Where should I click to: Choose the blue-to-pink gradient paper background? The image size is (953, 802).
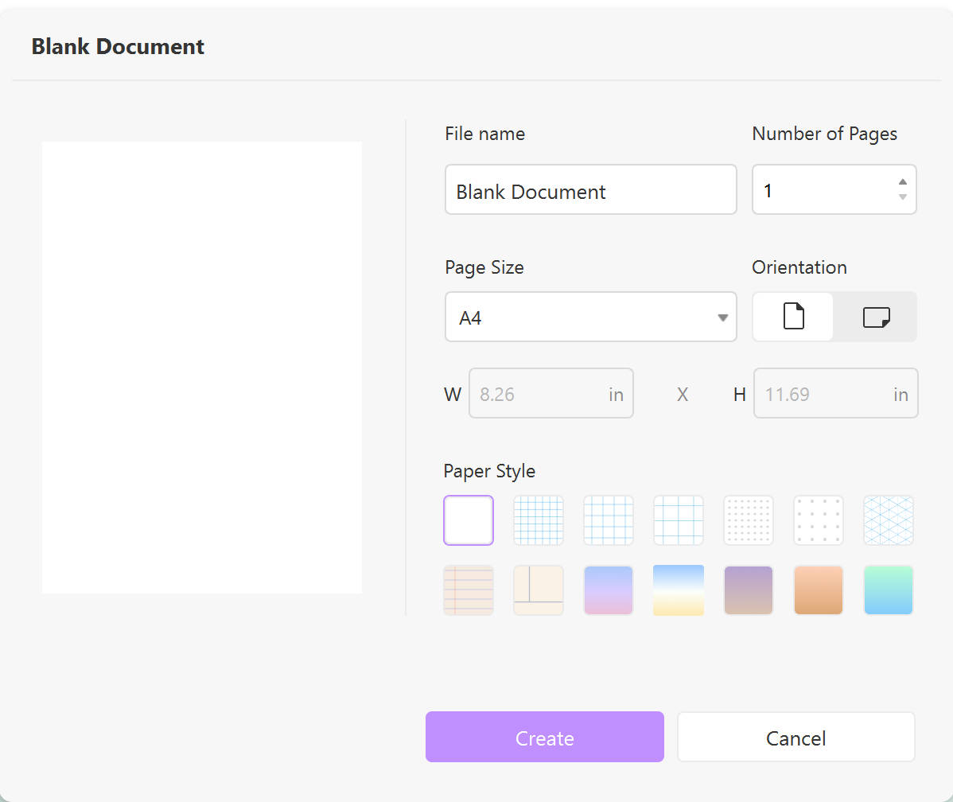pos(609,590)
